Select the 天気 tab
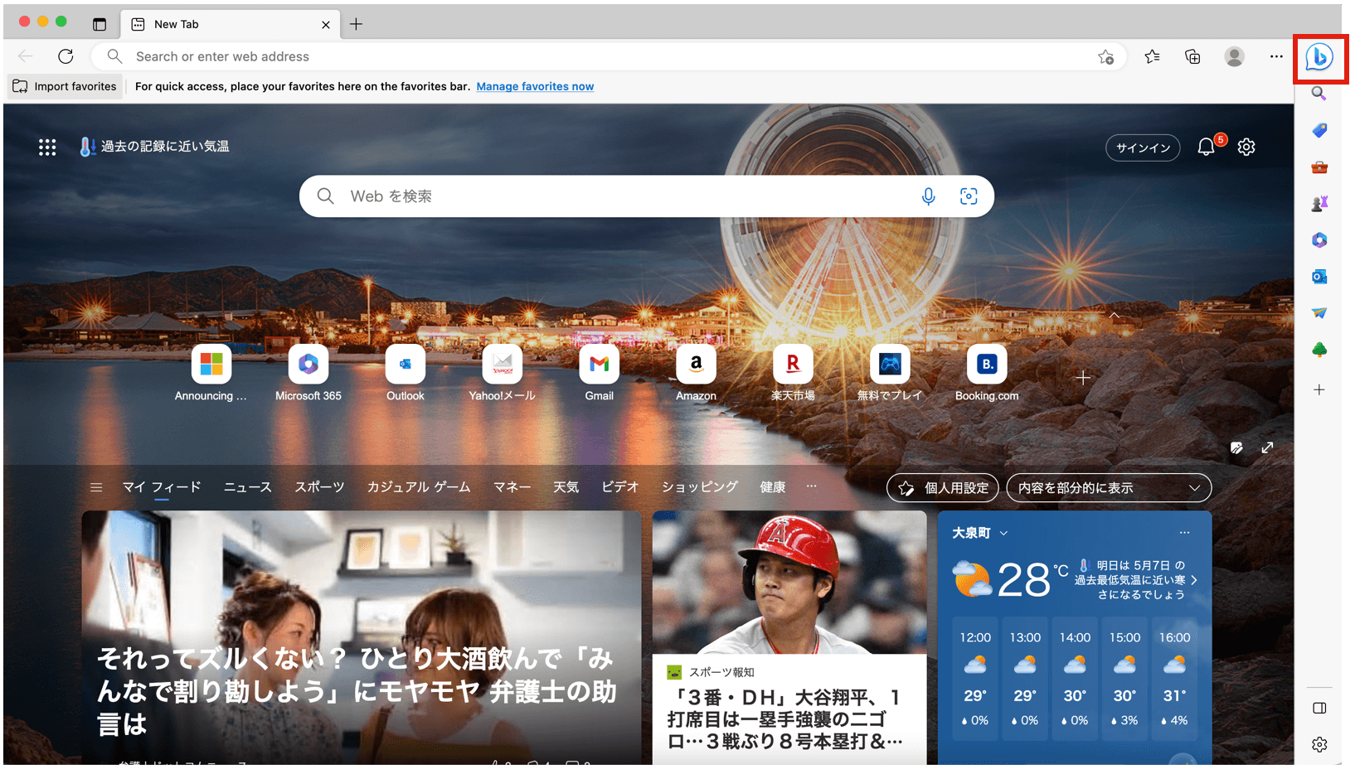Image resolution: width=1355 pixels, height=769 pixels. 566,487
